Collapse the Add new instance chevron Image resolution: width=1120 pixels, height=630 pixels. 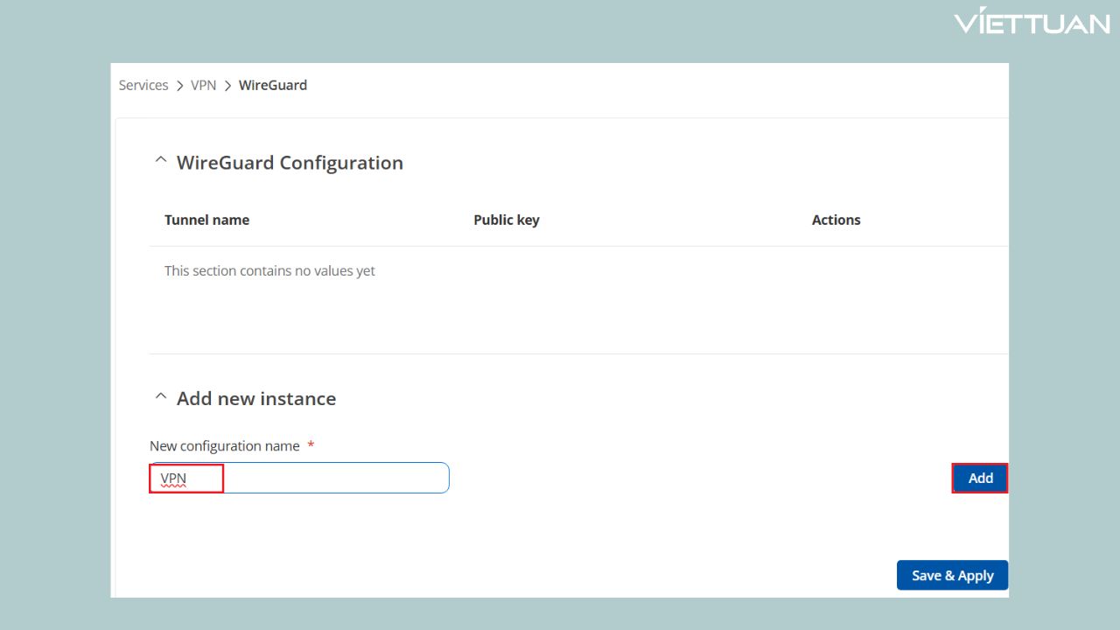pos(160,396)
